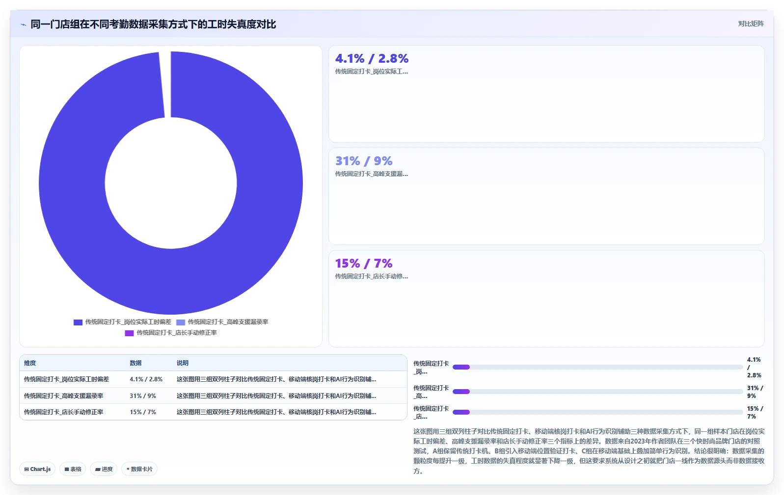Click the 对比矩阵 label in the header
784x495 pixels.
click(x=751, y=24)
